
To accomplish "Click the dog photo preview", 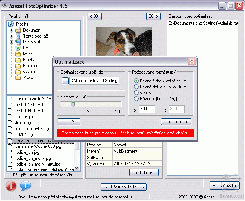I will (x=123, y=41).
